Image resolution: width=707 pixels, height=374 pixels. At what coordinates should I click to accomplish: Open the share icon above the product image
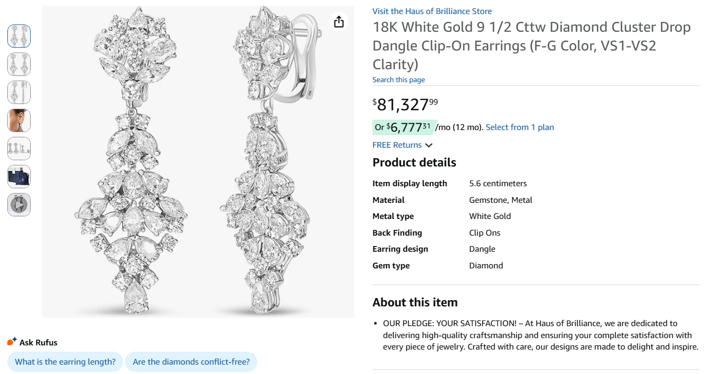339,22
